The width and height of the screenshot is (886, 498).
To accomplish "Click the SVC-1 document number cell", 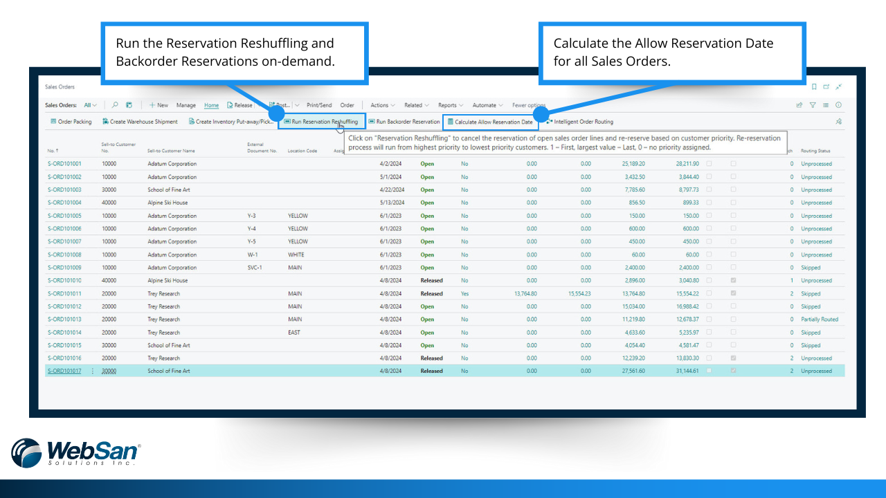I will [x=254, y=268].
